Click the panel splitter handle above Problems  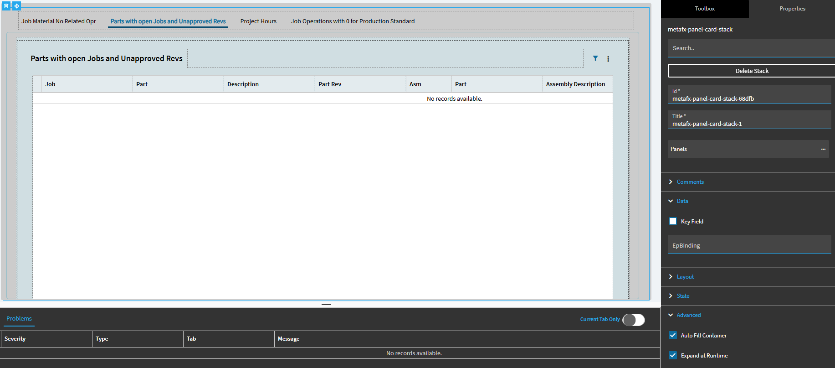[326, 304]
